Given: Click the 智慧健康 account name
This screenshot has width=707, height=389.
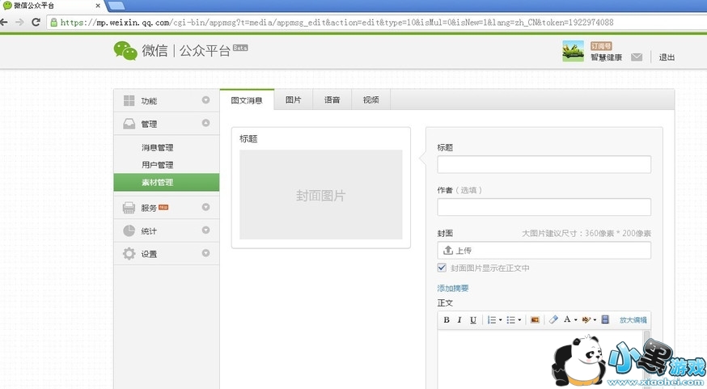Looking at the screenshot, I should 606,57.
